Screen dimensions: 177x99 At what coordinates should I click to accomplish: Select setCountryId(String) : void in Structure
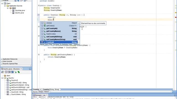(20, 87)
